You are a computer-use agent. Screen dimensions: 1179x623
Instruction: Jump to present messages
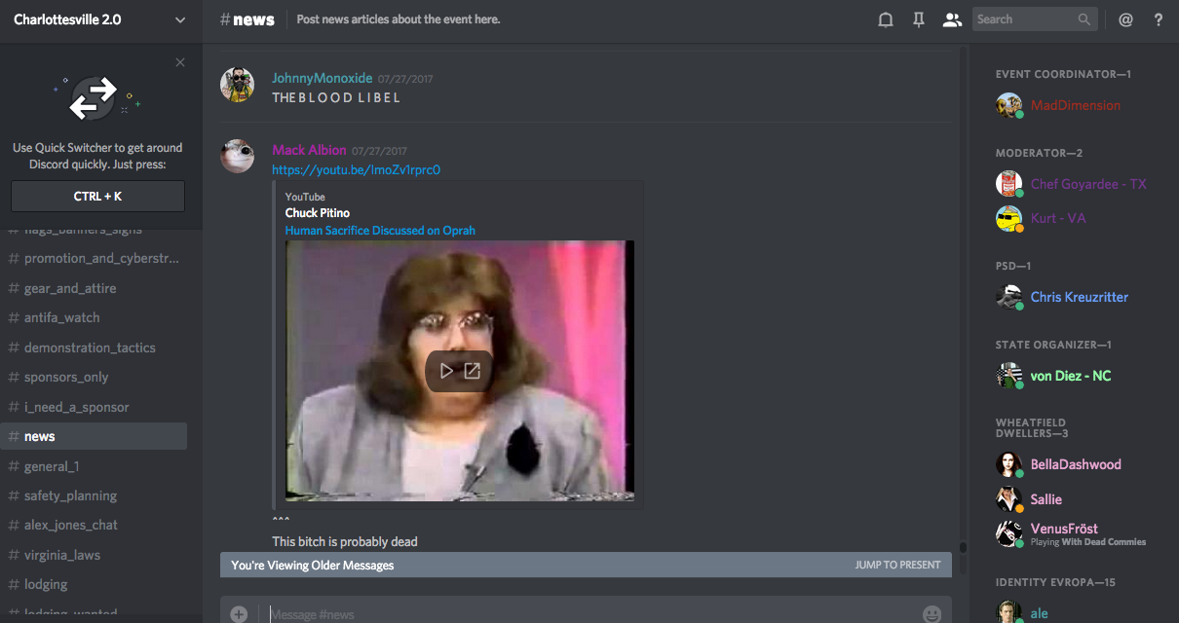[897, 565]
